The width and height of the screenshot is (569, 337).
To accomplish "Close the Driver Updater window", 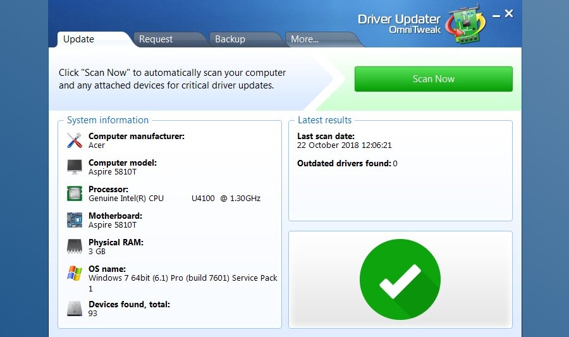I will (509, 13).
